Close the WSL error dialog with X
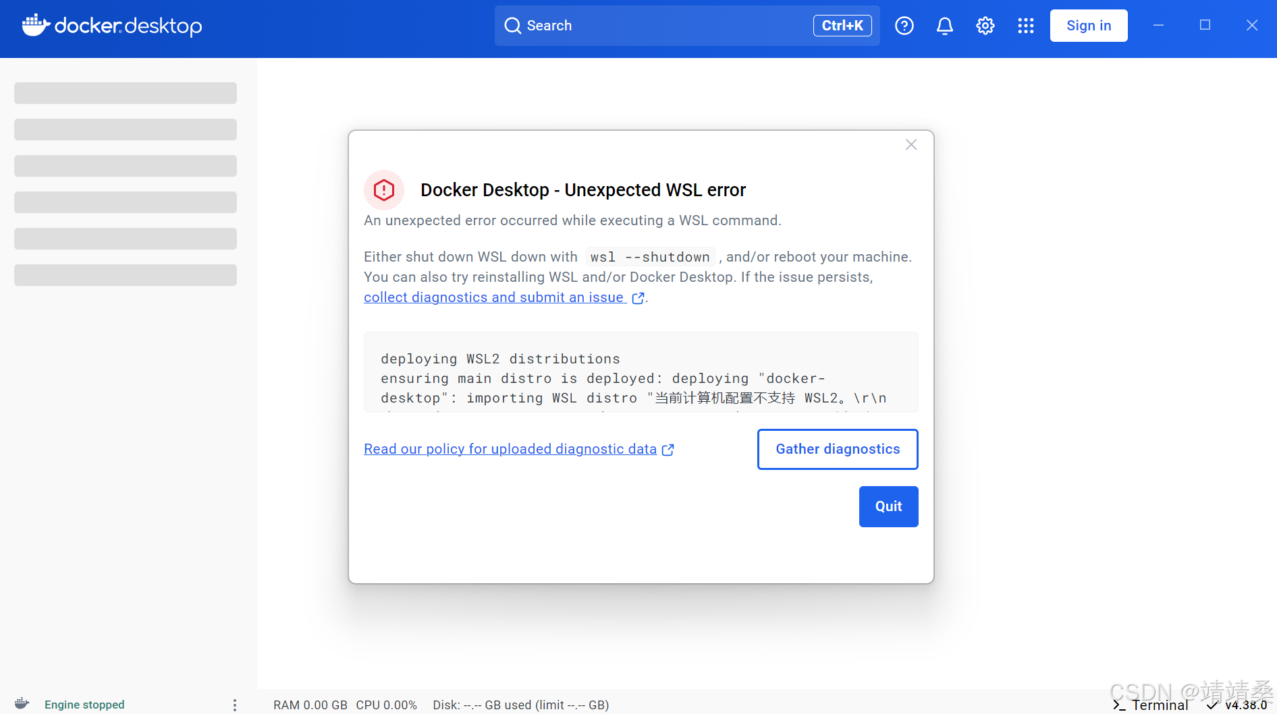Viewport: 1277px width, 714px height. pos(911,145)
